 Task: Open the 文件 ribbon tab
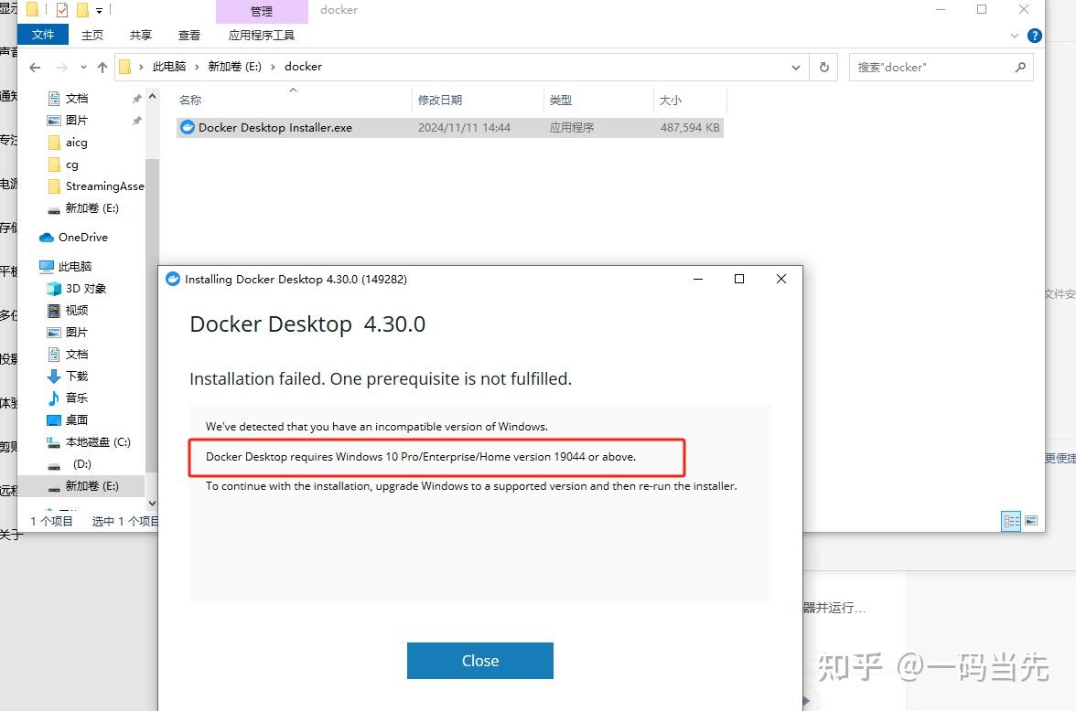(42, 35)
